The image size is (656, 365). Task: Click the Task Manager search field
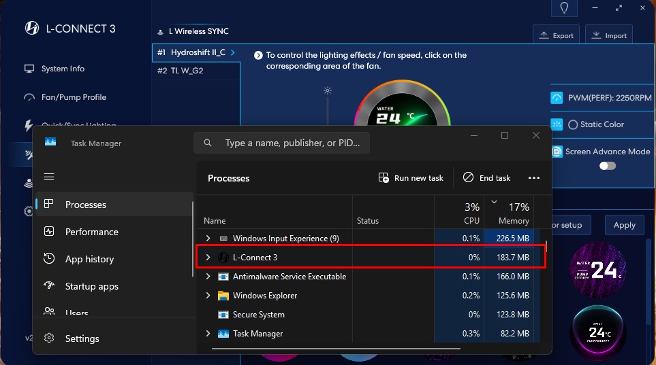tap(281, 143)
